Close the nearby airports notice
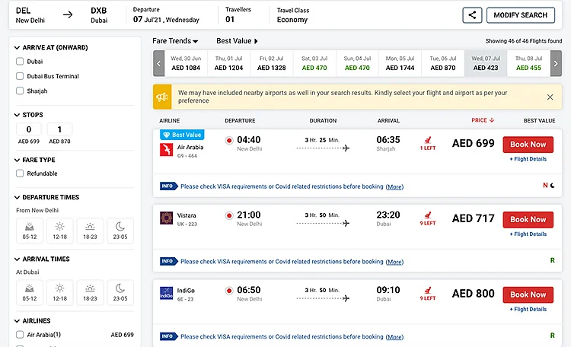Screen dimensions: 571x347 (550, 97)
